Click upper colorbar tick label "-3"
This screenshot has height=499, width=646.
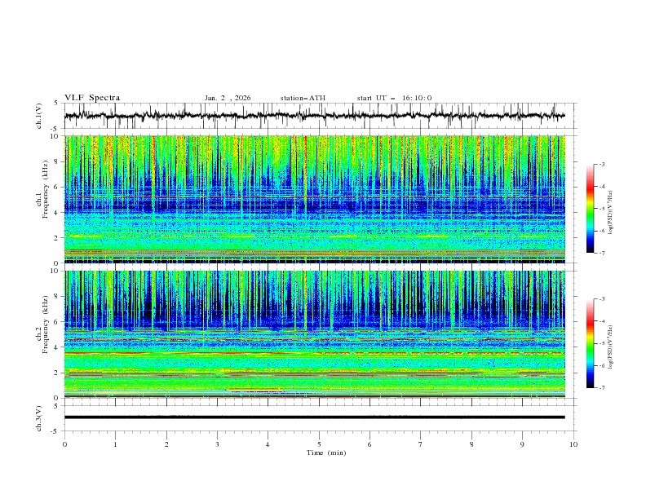[x=601, y=164]
